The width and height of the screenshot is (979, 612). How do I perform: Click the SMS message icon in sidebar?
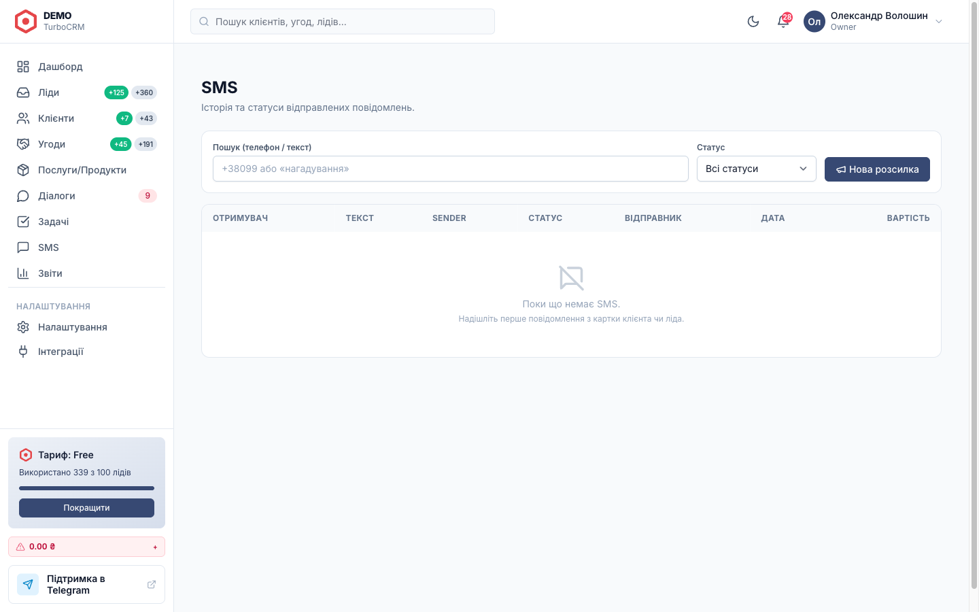click(23, 248)
